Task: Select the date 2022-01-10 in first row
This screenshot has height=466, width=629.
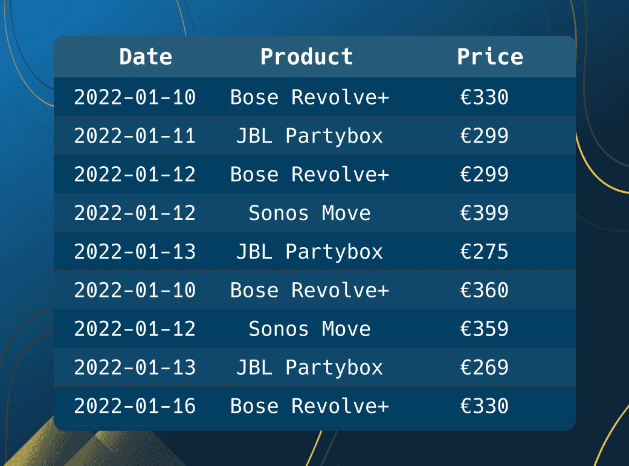Action: tap(135, 97)
